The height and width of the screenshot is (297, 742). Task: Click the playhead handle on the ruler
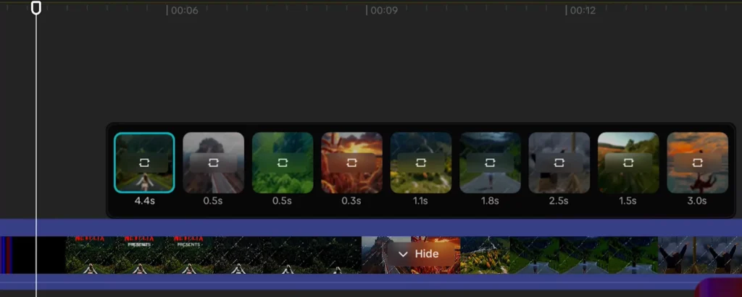tap(36, 7)
